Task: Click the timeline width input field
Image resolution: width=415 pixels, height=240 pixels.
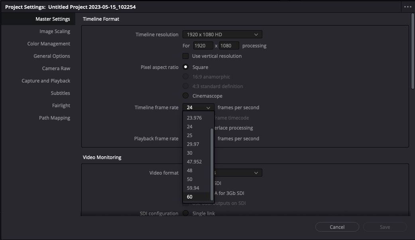Action: 203,46
